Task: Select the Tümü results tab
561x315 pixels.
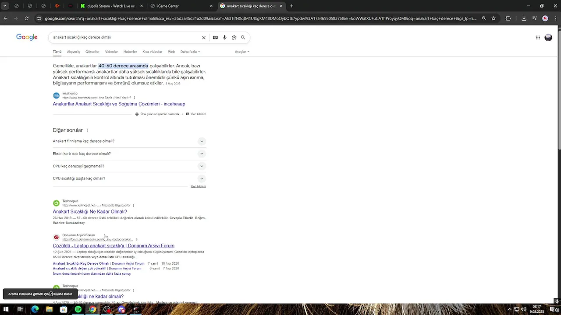Action: pyautogui.click(x=57, y=52)
